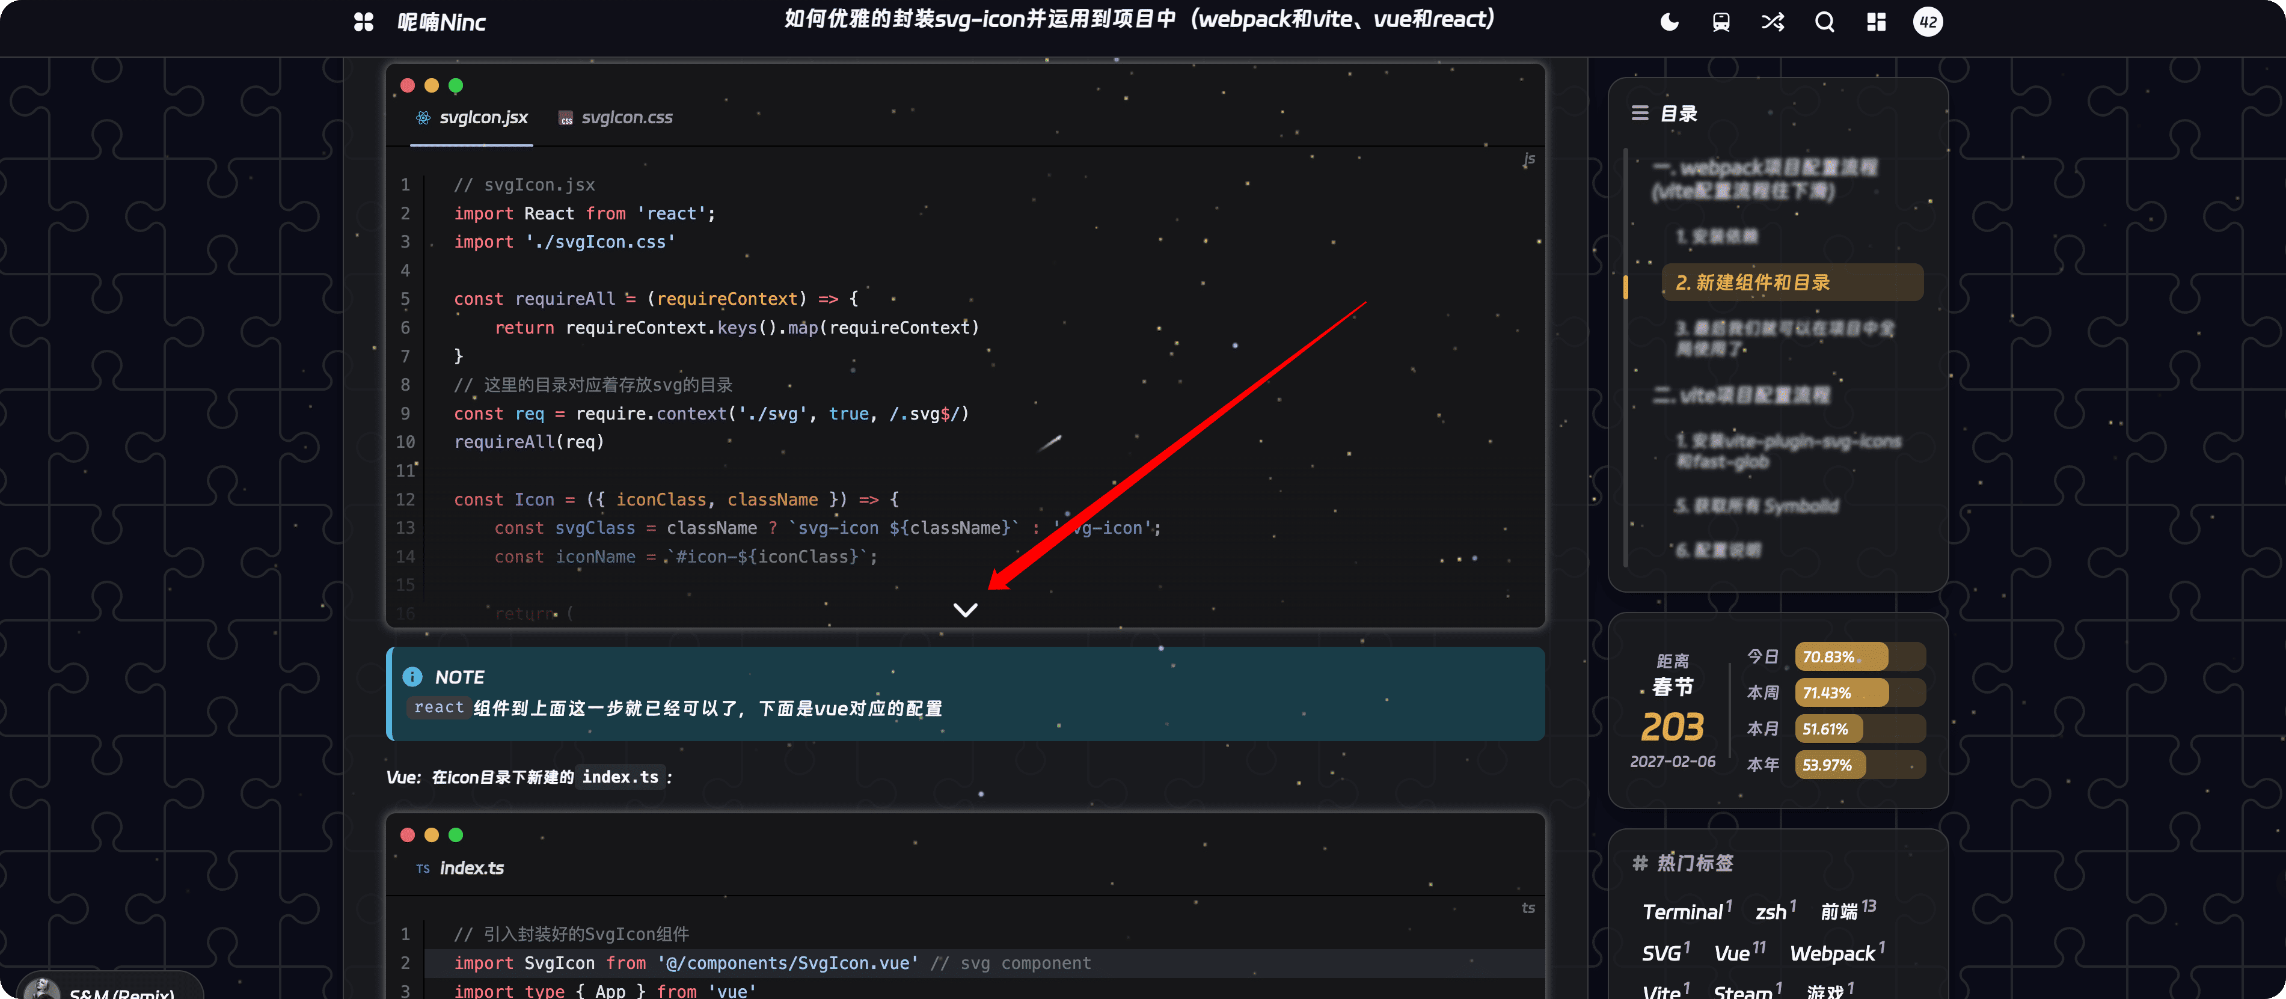This screenshot has height=999, width=2286.
Task: Open the 呢喃Ninc home link
Action: (441, 22)
